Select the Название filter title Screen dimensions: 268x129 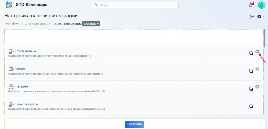[x=22, y=86]
